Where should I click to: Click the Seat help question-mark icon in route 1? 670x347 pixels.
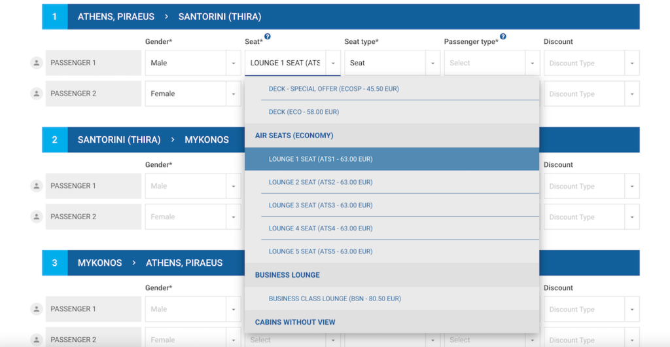(268, 37)
